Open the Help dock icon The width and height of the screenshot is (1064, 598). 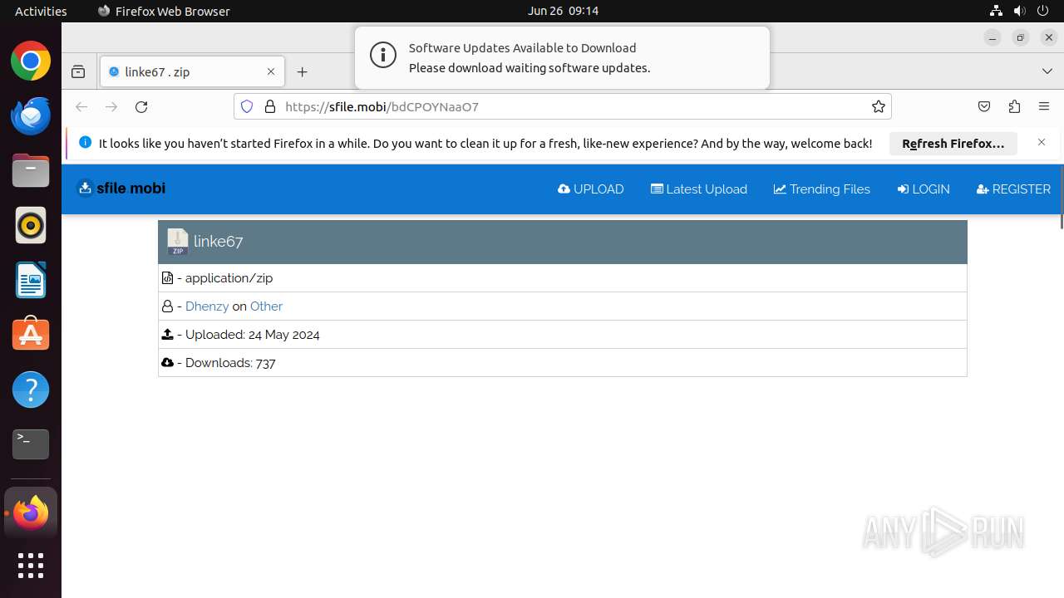(x=31, y=390)
